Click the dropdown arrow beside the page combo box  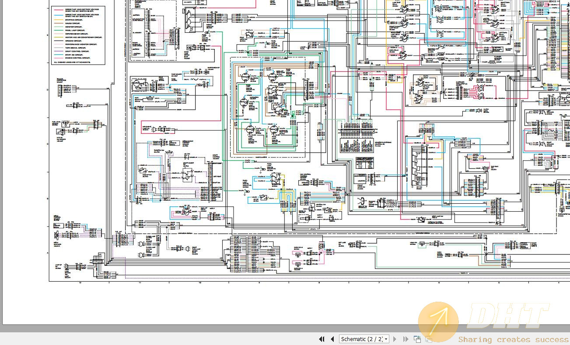(386, 339)
